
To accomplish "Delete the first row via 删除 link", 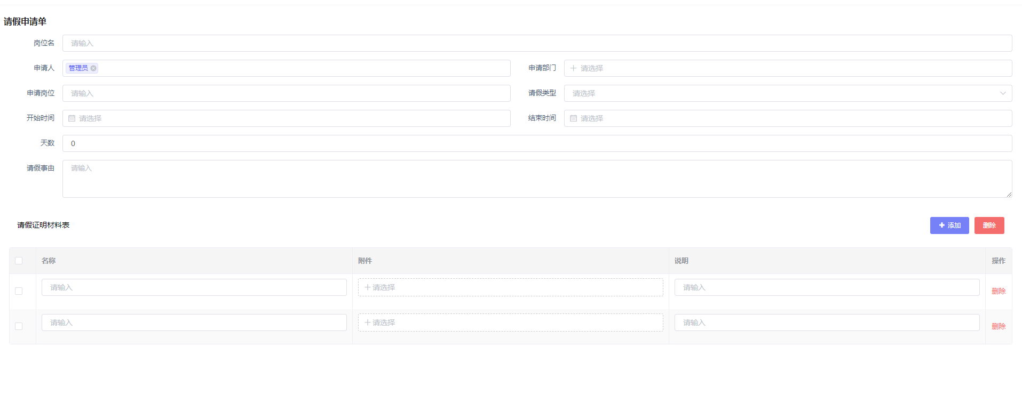I will [x=998, y=291].
